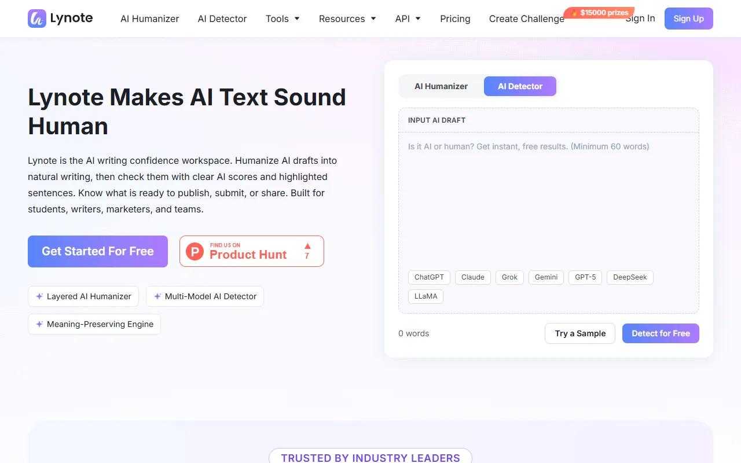Click the Claude model chip
The image size is (741, 463).
(473, 277)
